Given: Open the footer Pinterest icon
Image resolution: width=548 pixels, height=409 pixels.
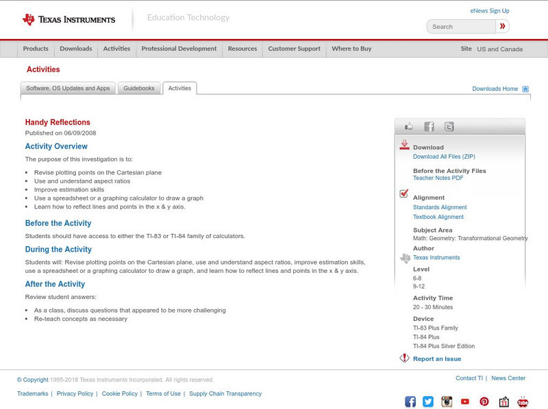Looking at the screenshot, I should tap(484, 401).
